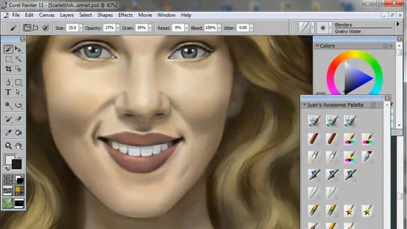Select the Rectangular Shape tool
This screenshot has height=229, width=407.
click(x=18, y=83)
